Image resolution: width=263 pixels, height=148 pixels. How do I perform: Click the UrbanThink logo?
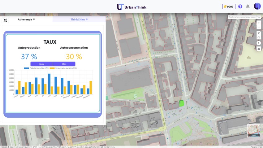click(132, 7)
